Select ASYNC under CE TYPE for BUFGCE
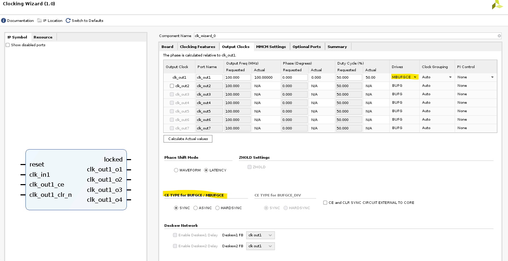508x261 pixels. point(195,208)
